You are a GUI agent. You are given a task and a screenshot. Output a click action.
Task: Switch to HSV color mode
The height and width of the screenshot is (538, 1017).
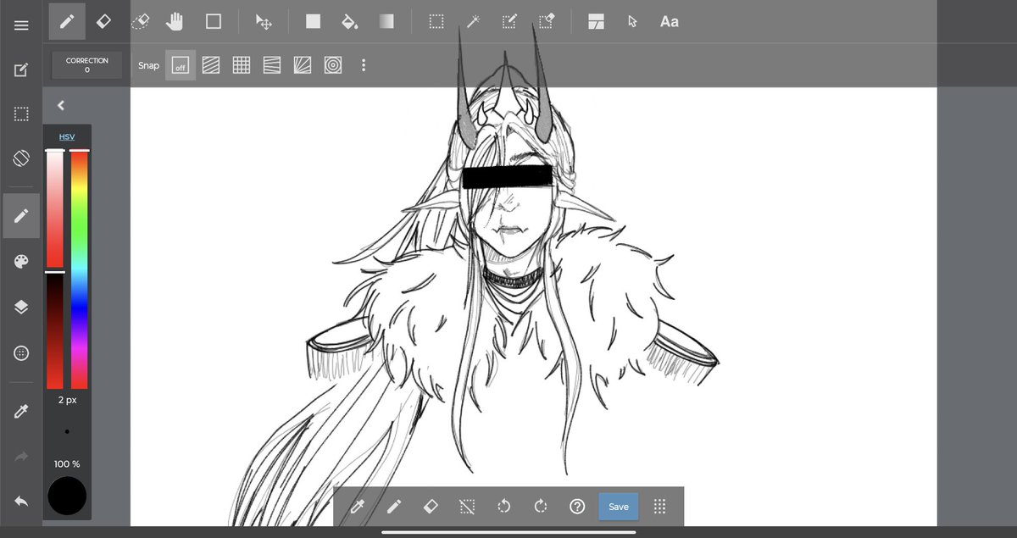click(x=67, y=136)
